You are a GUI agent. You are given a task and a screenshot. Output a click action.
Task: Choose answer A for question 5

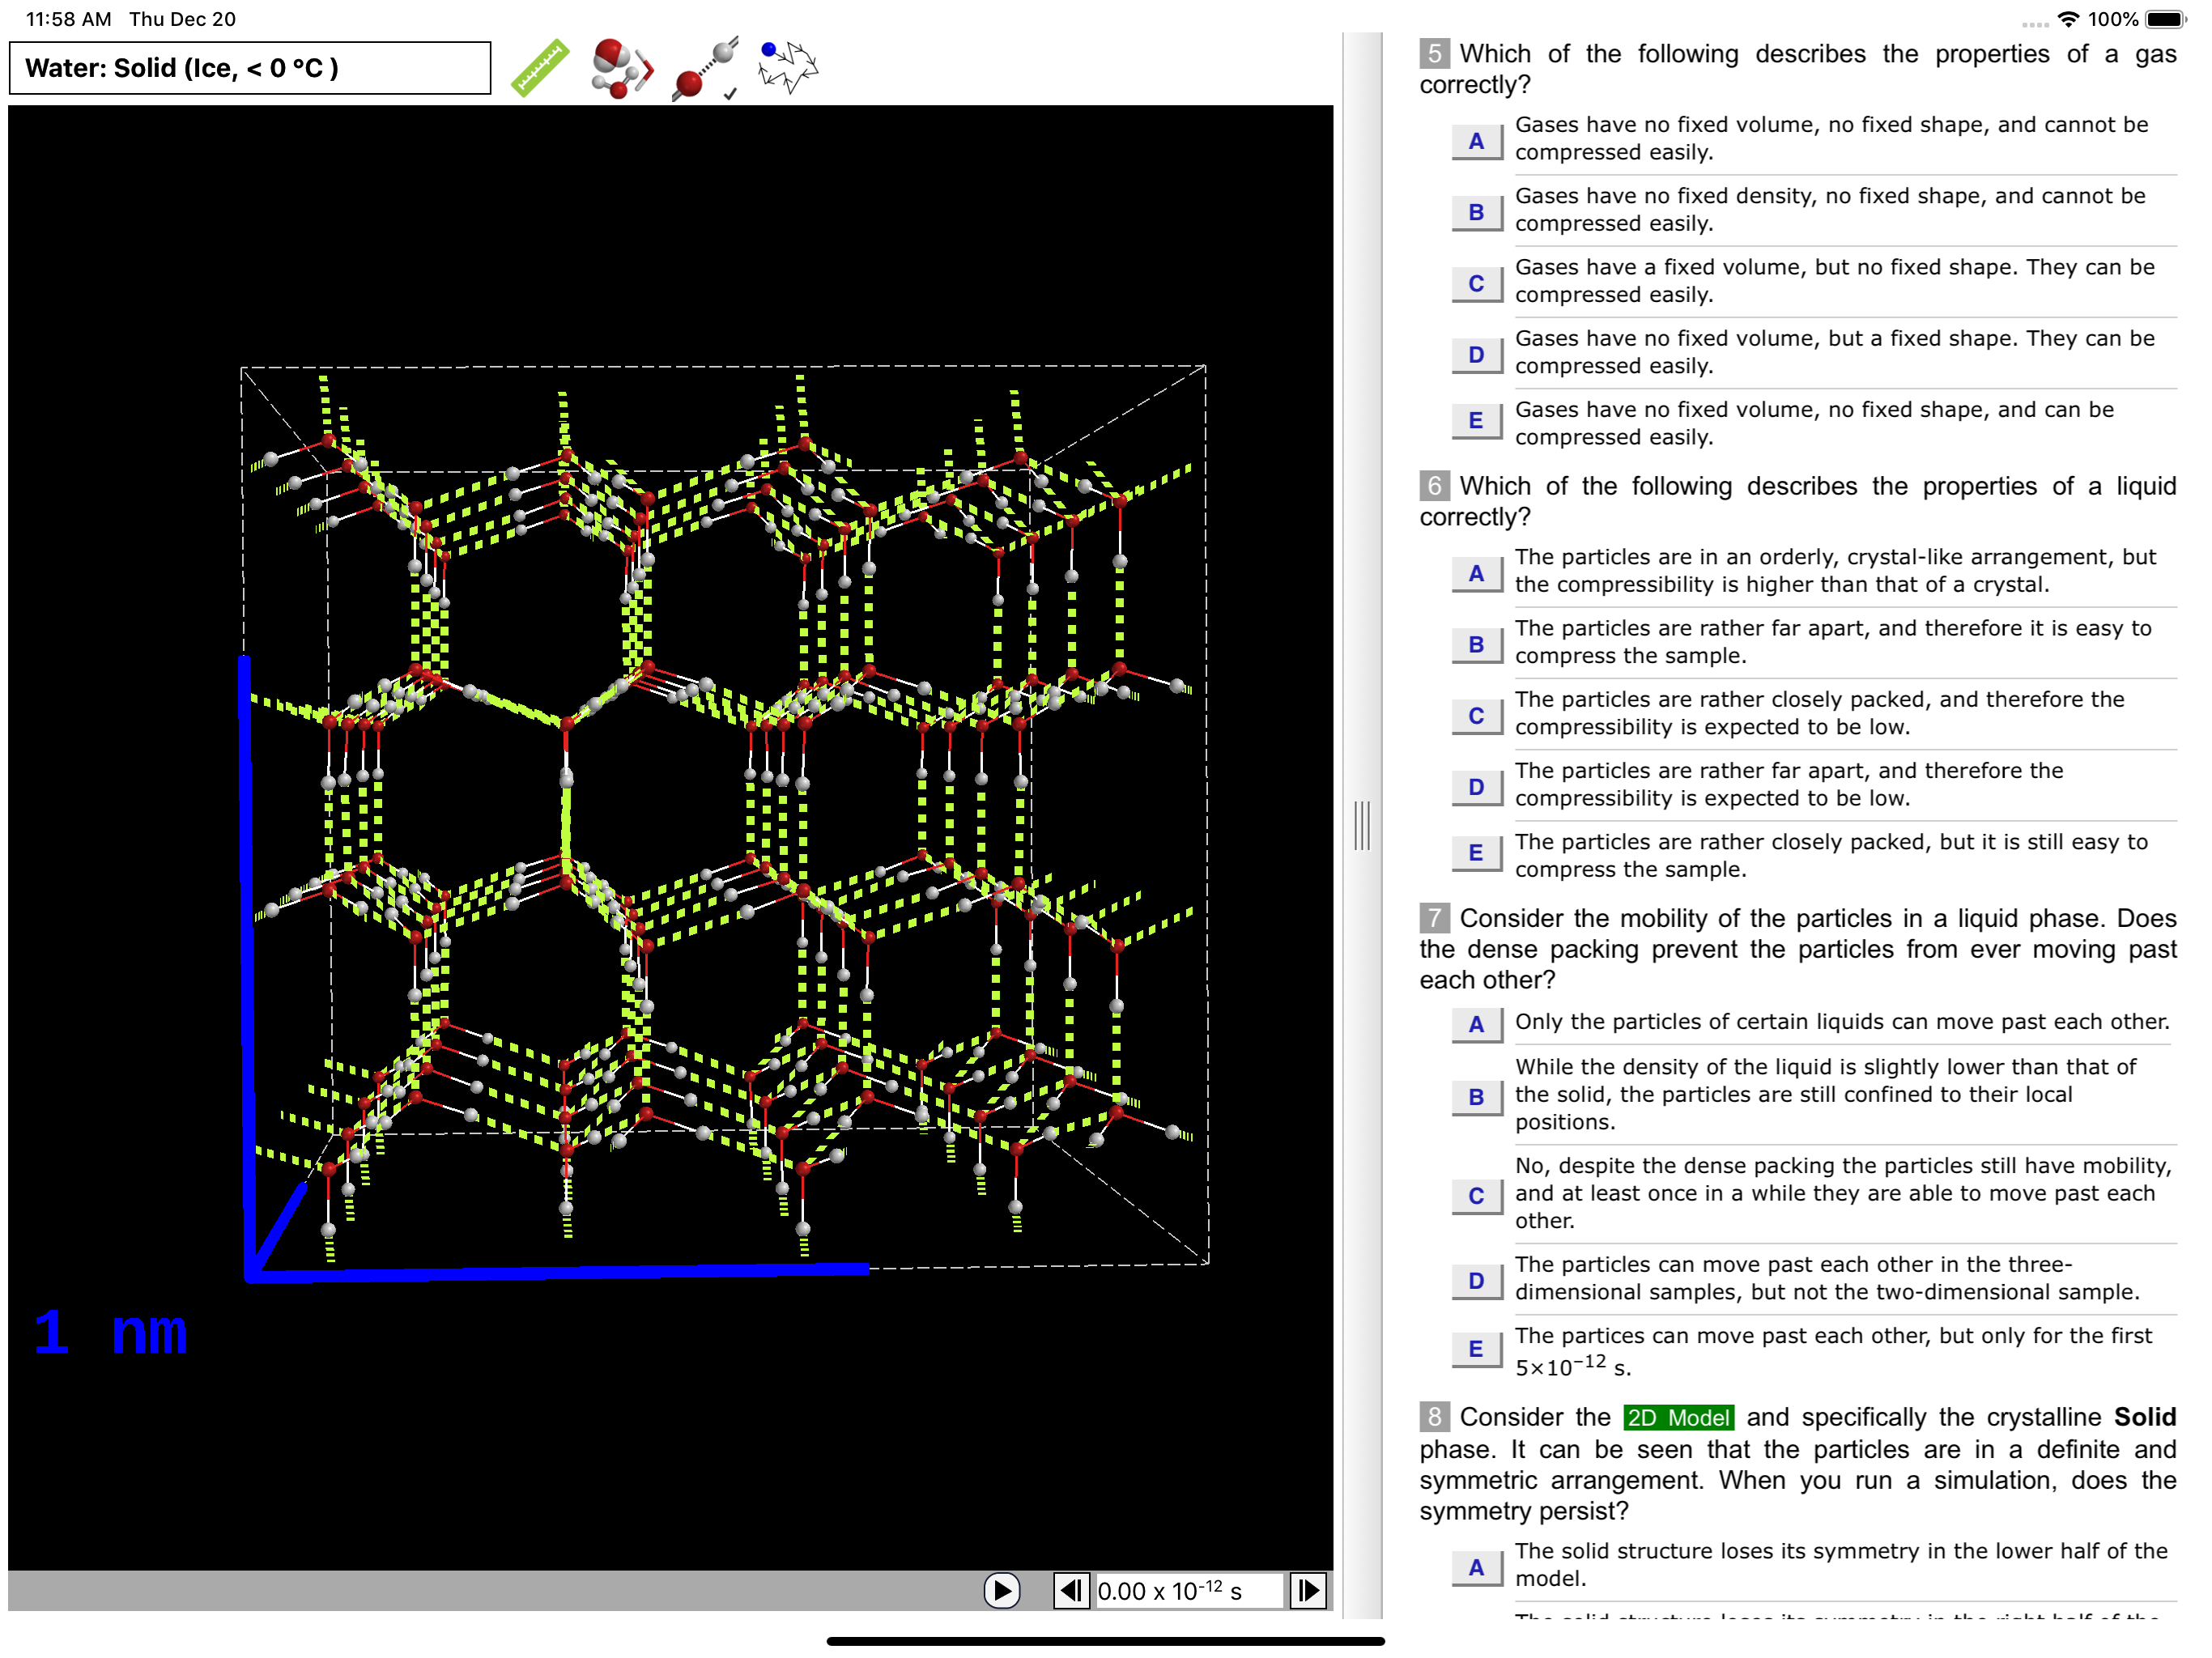[1476, 141]
